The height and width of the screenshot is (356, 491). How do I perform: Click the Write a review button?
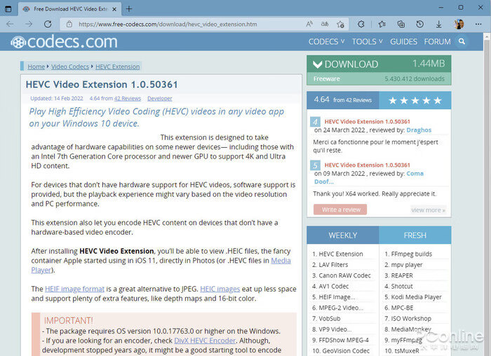[340, 210]
